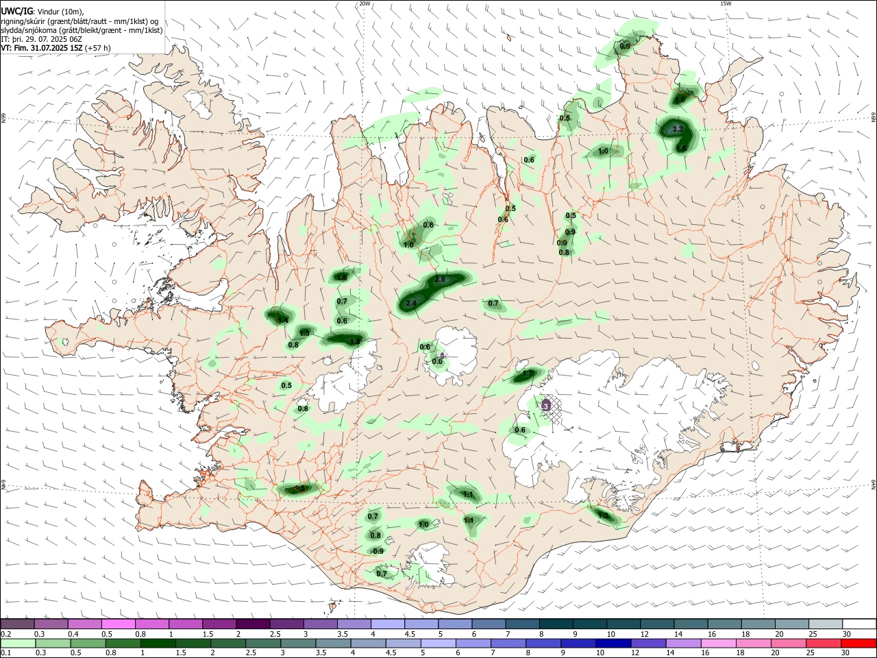Image resolution: width=877 pixels, height=658 pixels.
Task: Pick the lavender swatch after 4 in top legend row
Action: click(388, 624)
